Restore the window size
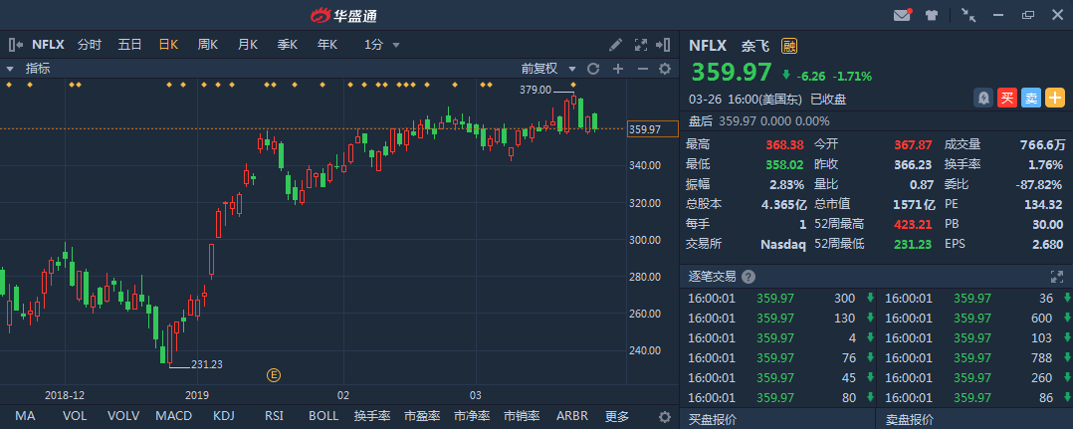Image resolution: width=1073 pixels, height=429 pixels. click(x=1028, y=15)
